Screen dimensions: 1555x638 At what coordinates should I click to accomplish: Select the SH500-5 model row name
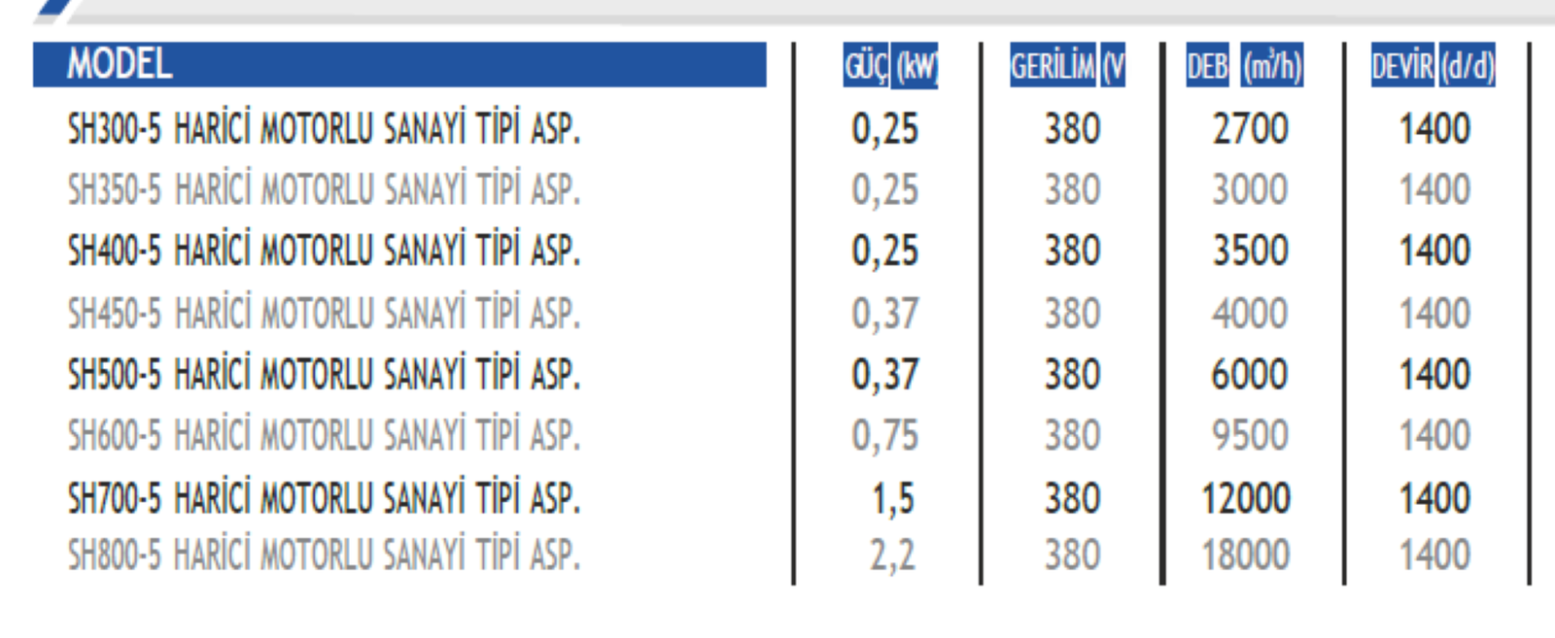324,375
